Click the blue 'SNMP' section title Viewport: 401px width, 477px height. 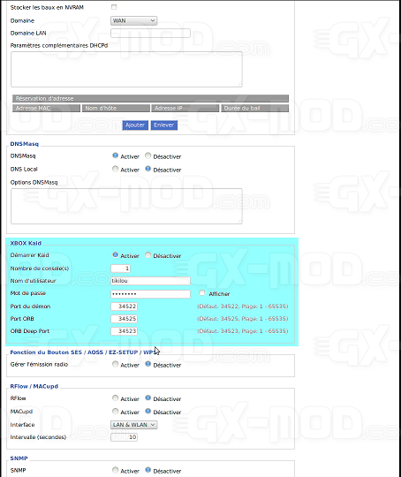(19, 458)
